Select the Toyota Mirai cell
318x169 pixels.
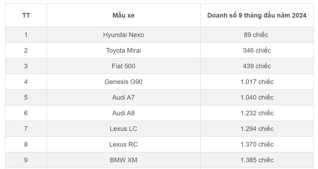point(123,50)
